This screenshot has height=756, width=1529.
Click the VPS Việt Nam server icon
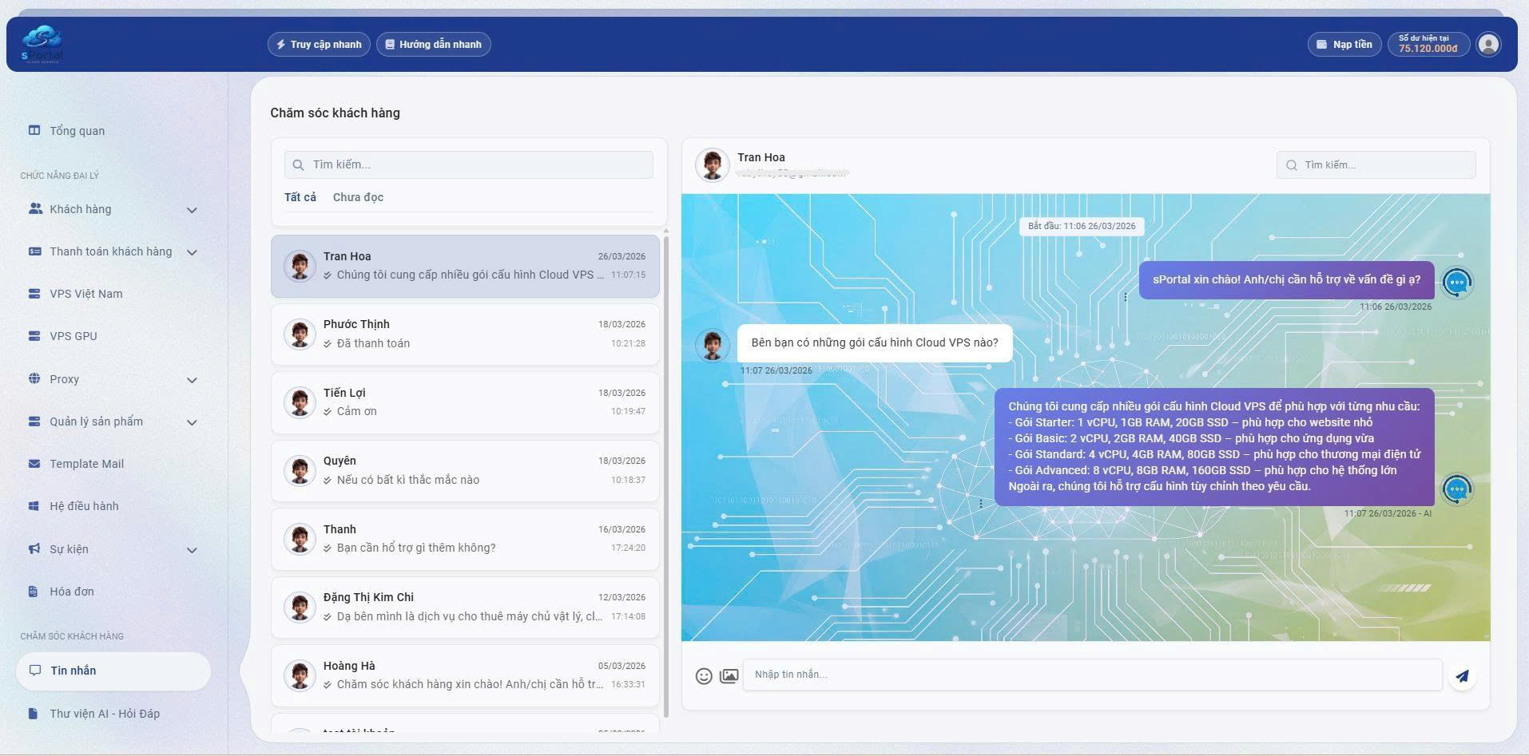[x=34, y=293]
